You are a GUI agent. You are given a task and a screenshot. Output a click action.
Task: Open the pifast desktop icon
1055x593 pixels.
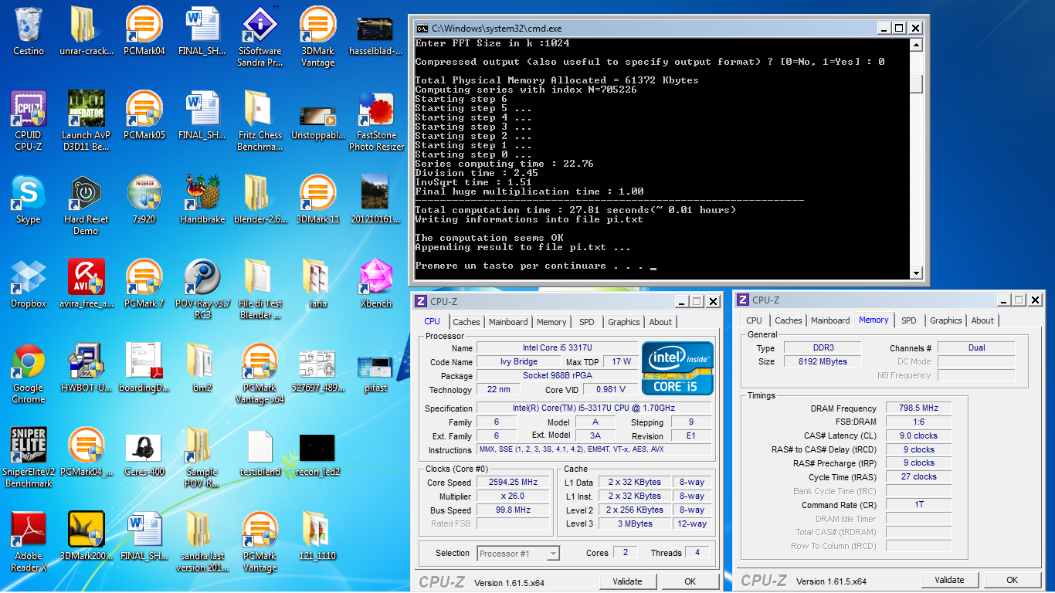(x=375, y=368)
